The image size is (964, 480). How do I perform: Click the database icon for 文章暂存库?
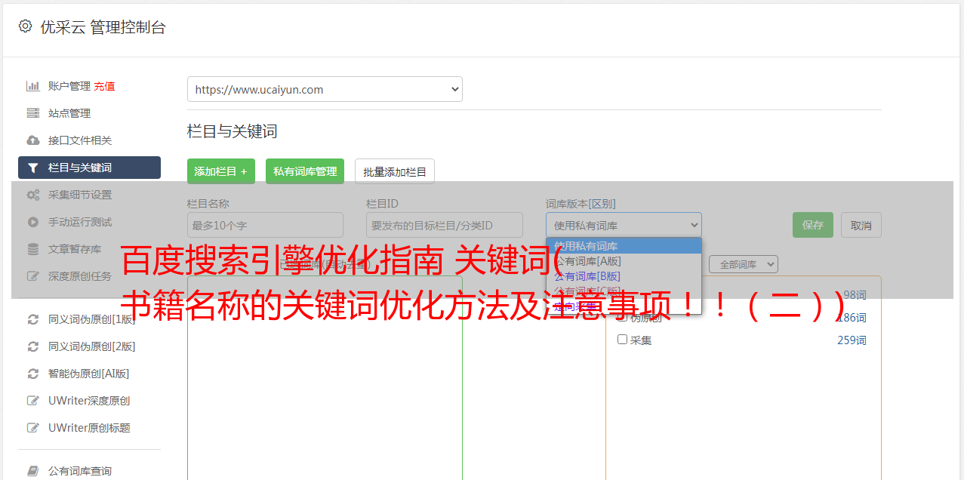pyautogui.click(x=33, y=249)
